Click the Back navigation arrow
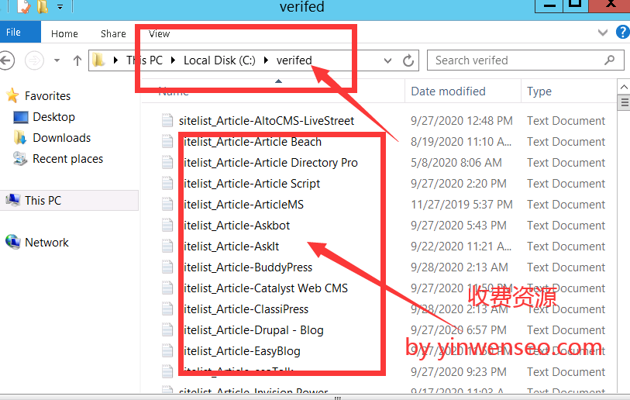 point(7,60)
